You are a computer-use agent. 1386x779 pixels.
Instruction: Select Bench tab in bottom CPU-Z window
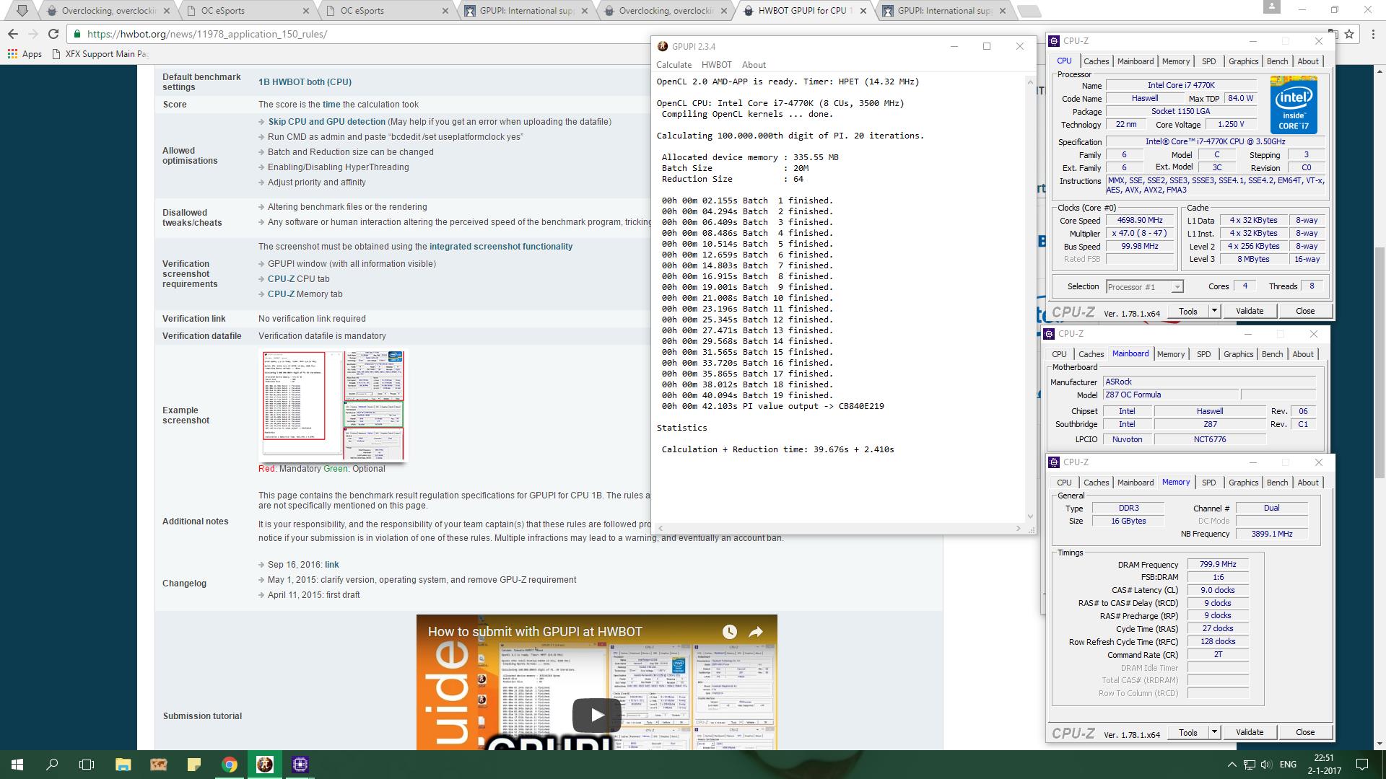(x=1277, y=483)
